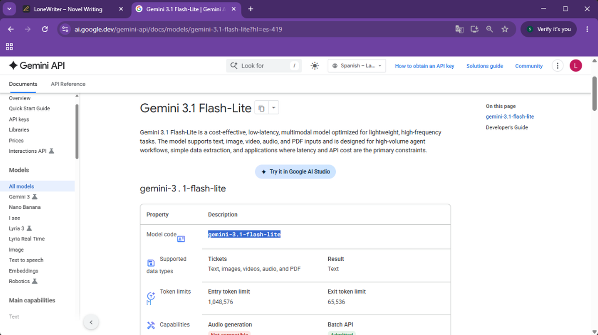This screenshot has width=598, height=335.
Task: Click the translate page icon
Action: coord(459,29)
